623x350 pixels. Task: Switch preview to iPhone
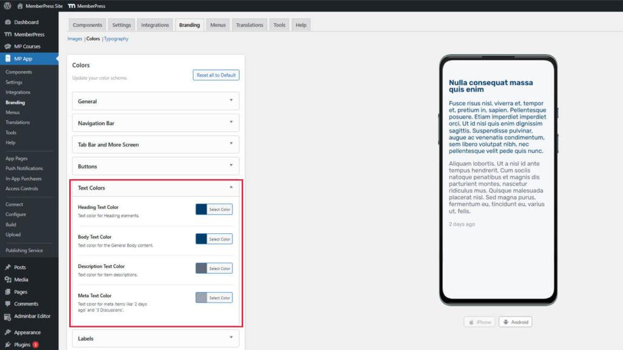tap(479, 322)
